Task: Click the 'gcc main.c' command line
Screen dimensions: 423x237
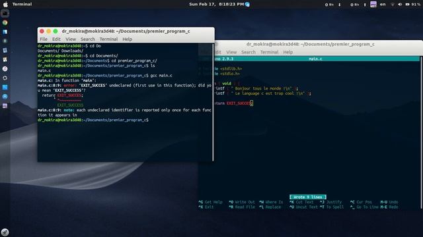Action: click(x=105, y=76)
